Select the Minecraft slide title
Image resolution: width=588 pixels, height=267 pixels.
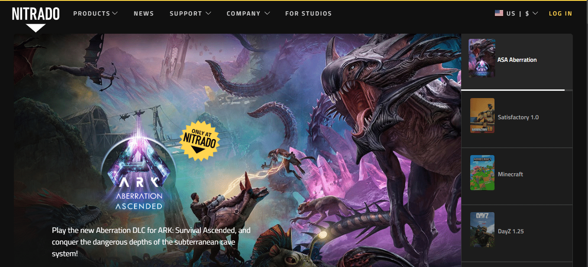point(510,174)
